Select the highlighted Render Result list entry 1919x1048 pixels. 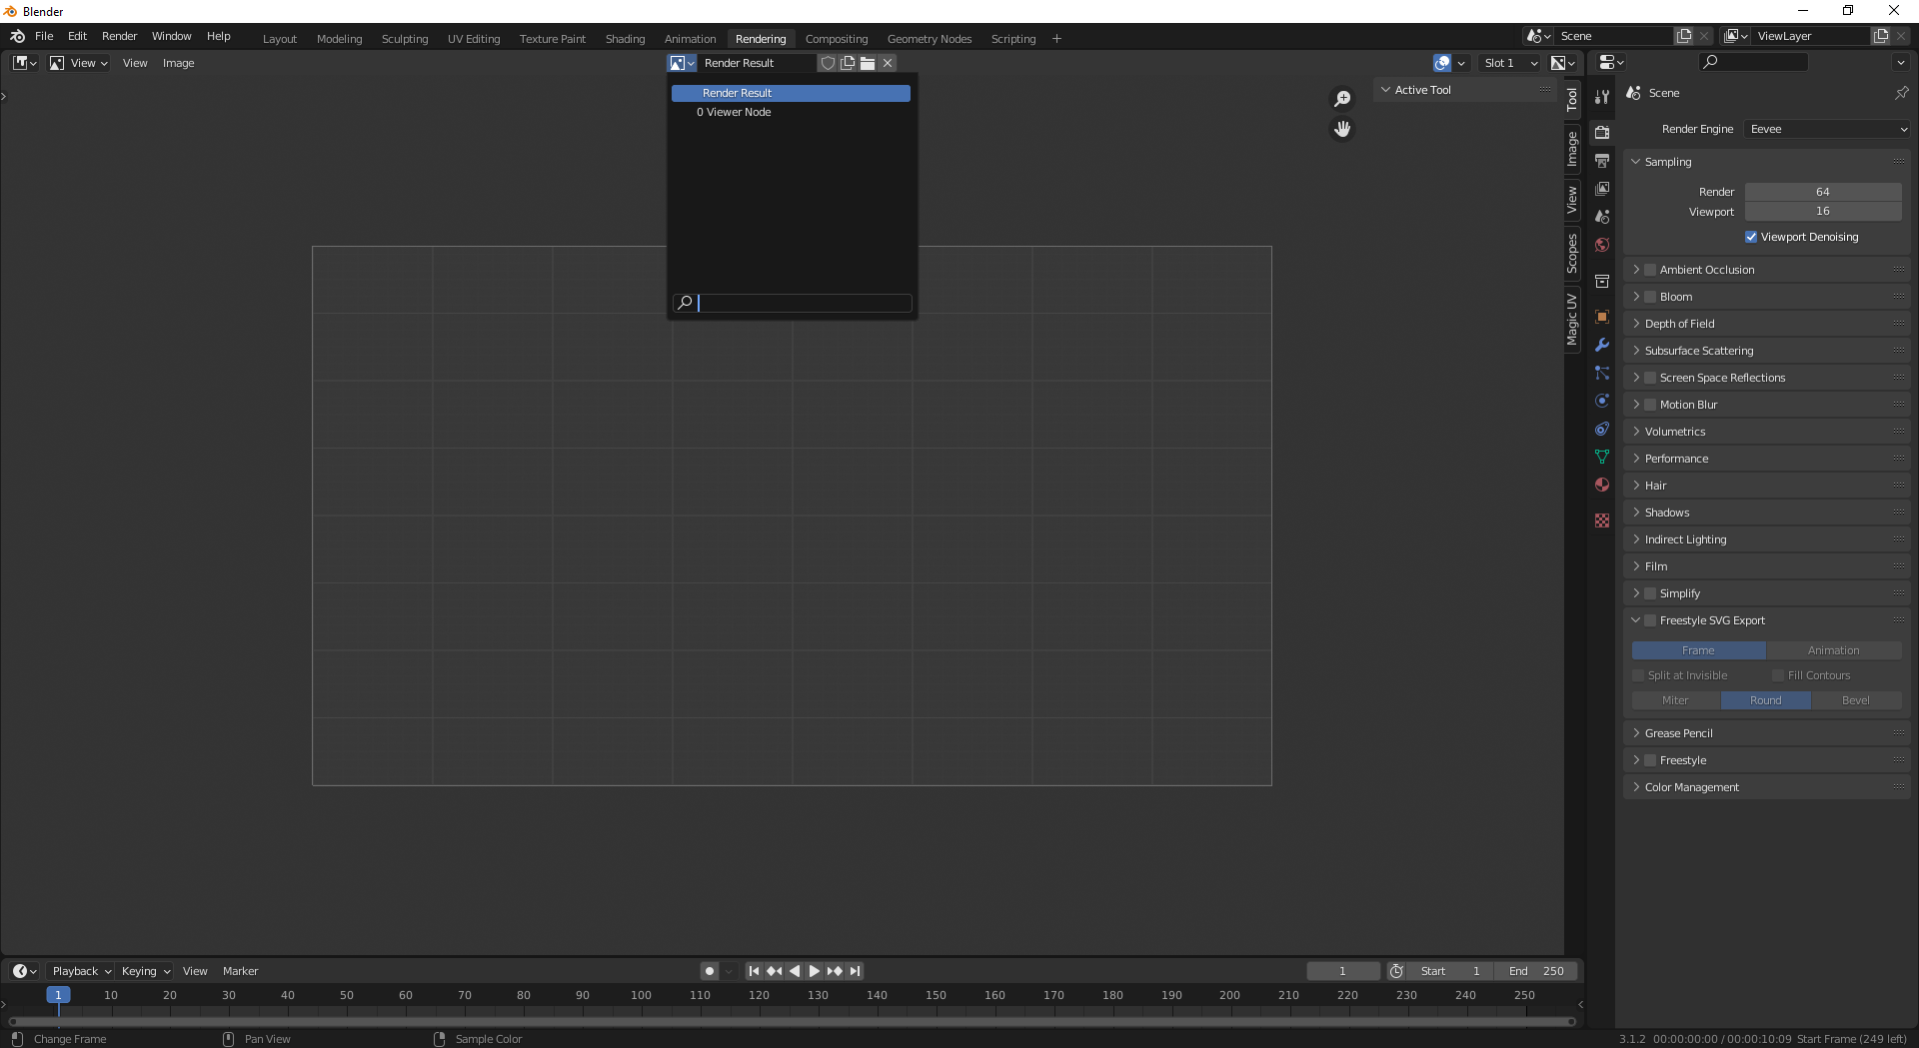coord(791,93)
